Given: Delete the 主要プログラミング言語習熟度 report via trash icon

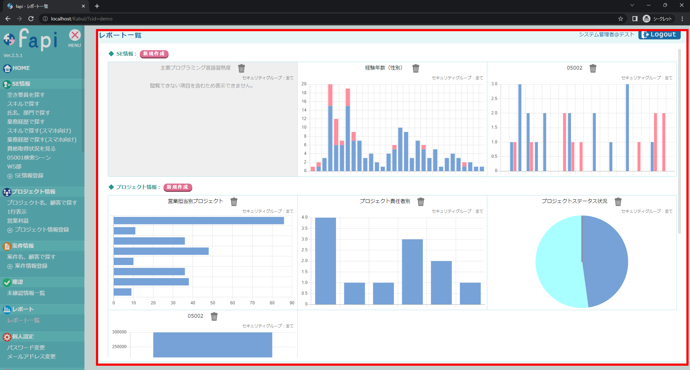Looking at the screenshot, I should click(241, 68).
